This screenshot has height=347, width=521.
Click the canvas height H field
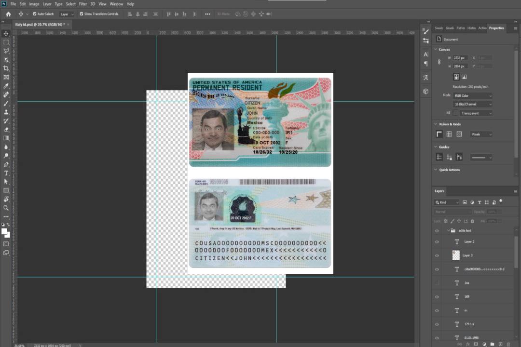click(x=460, y=67)
